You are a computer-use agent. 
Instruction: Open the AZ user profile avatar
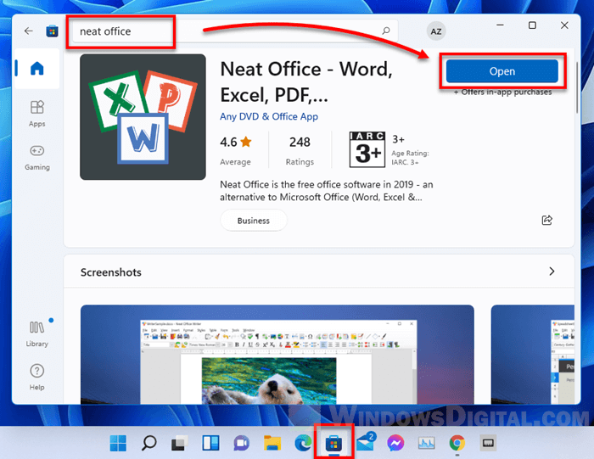click(x=436, y=31)
